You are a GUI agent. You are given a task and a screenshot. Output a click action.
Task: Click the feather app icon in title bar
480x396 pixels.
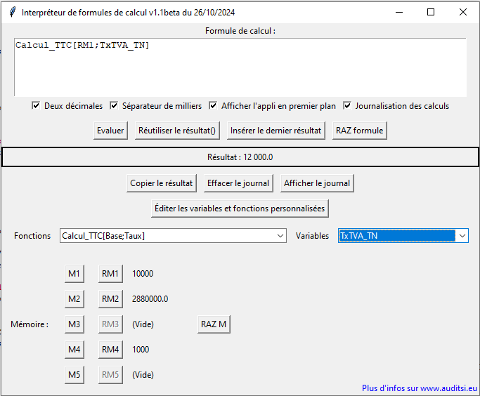coord(12,12)
